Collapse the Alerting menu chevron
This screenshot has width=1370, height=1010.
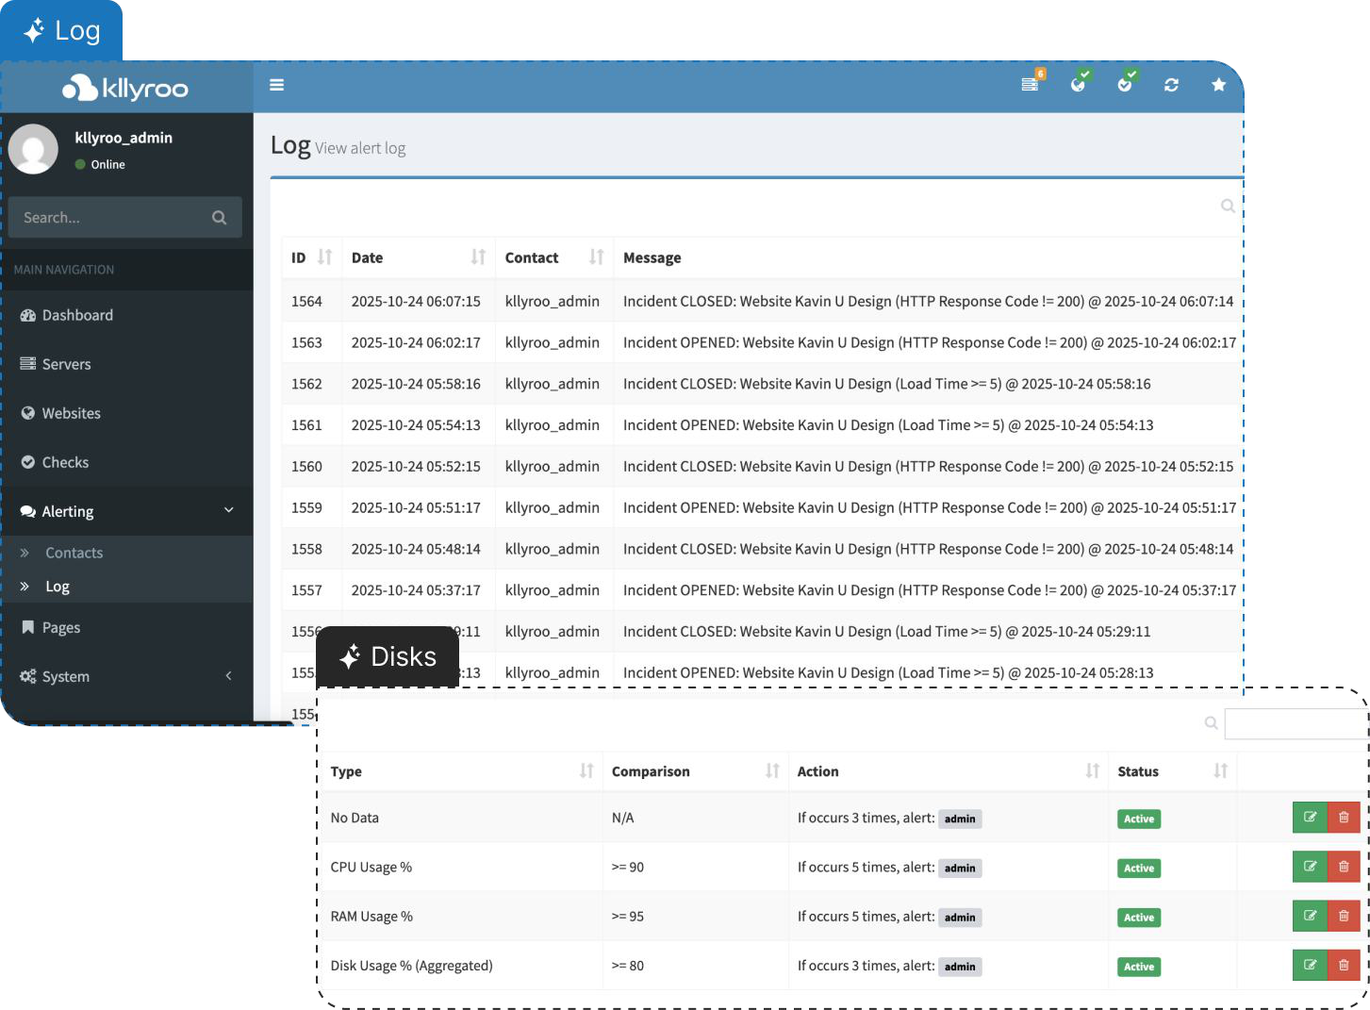coord(228,510)
